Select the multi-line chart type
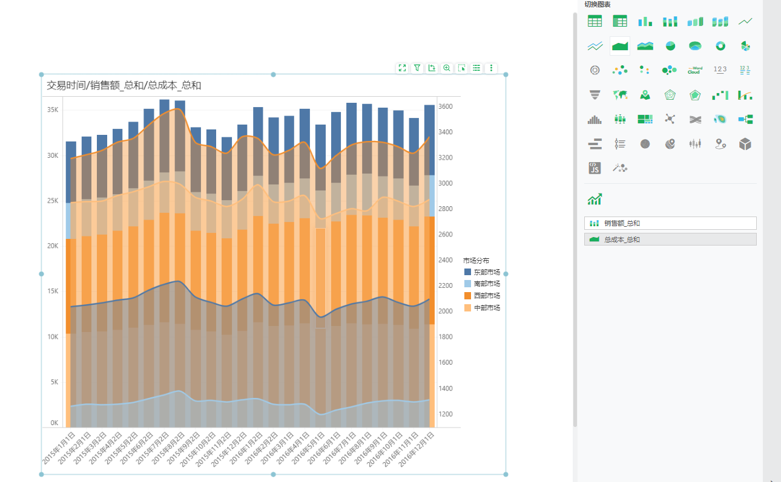 (595, 46)
